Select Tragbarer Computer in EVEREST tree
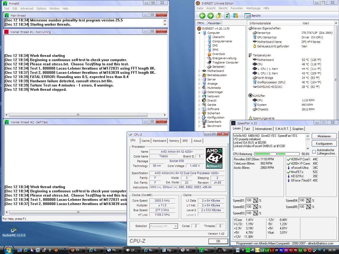The width and height of the screenshot is (339, 254). coord(225,62)
